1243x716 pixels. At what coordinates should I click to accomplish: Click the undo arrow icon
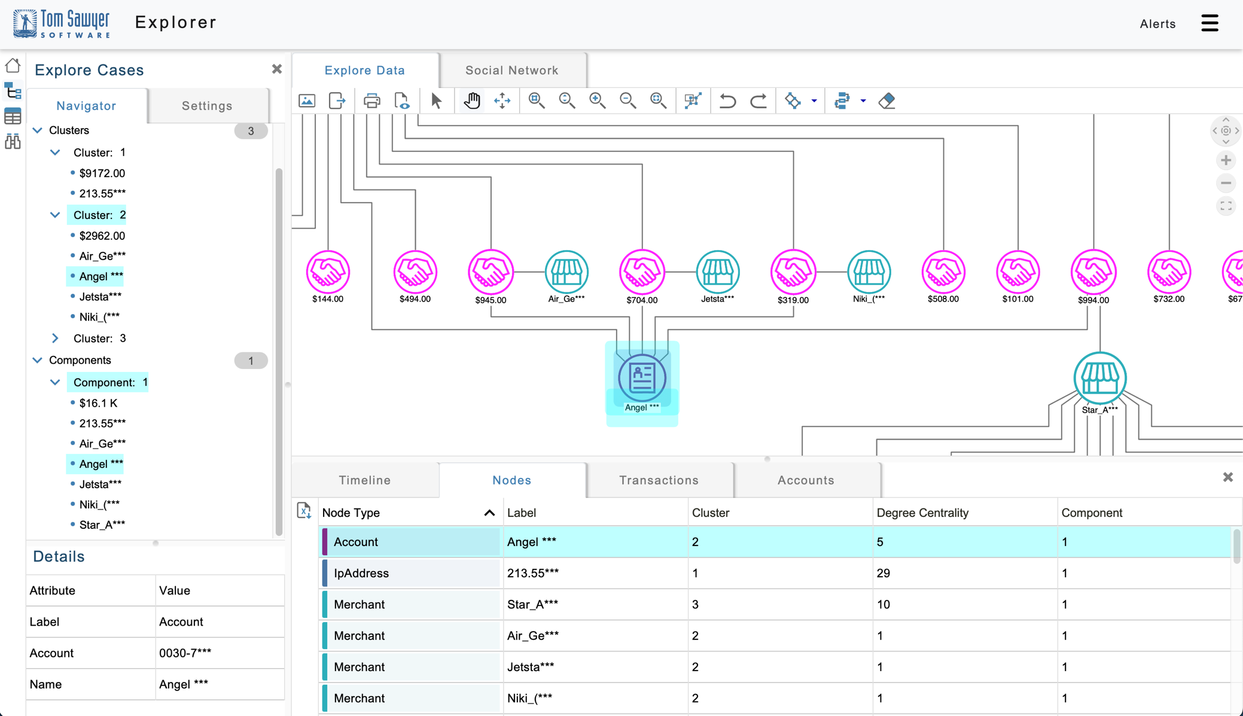[x=727, y=100]
